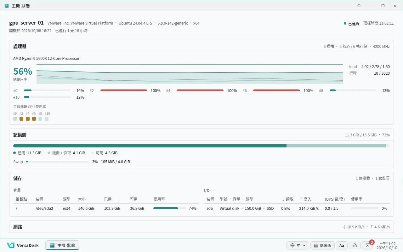Click the 74% disk usage bar
This screenshot has width=403, height=252.
point(170,208)
